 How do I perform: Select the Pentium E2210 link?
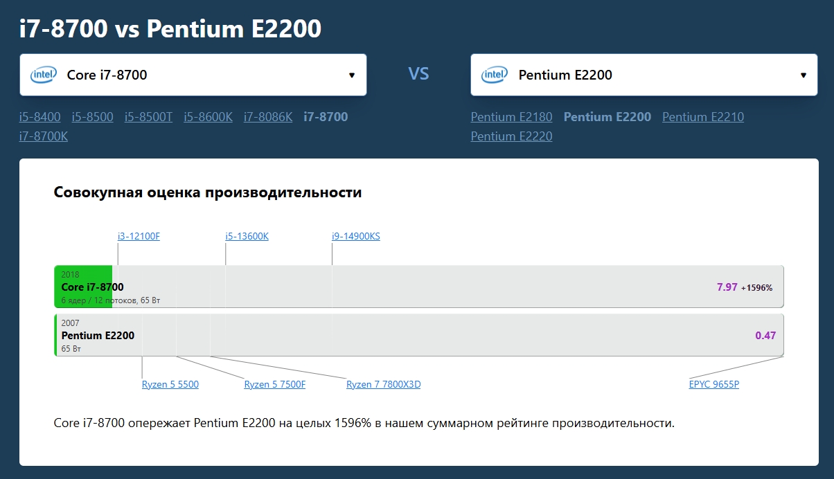coord(703,117)
